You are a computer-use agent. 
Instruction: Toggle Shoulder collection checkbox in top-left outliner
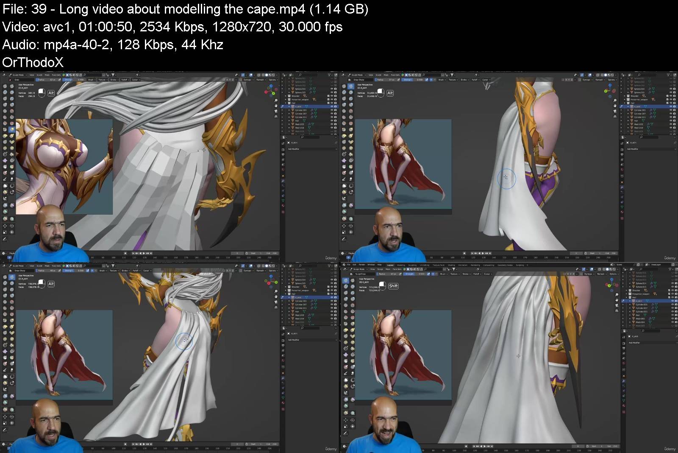(328, 96)
